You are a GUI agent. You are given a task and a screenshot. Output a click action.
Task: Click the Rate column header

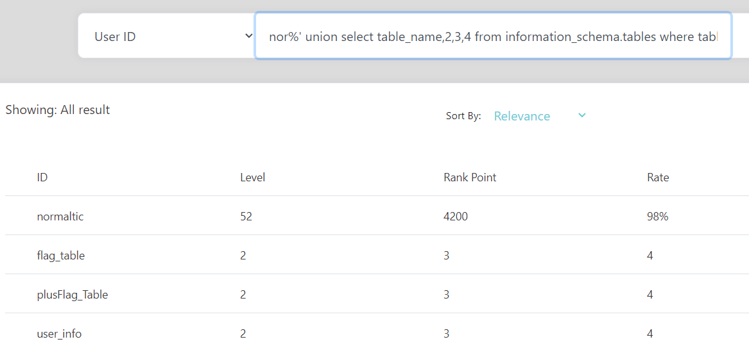click(659, 178)
